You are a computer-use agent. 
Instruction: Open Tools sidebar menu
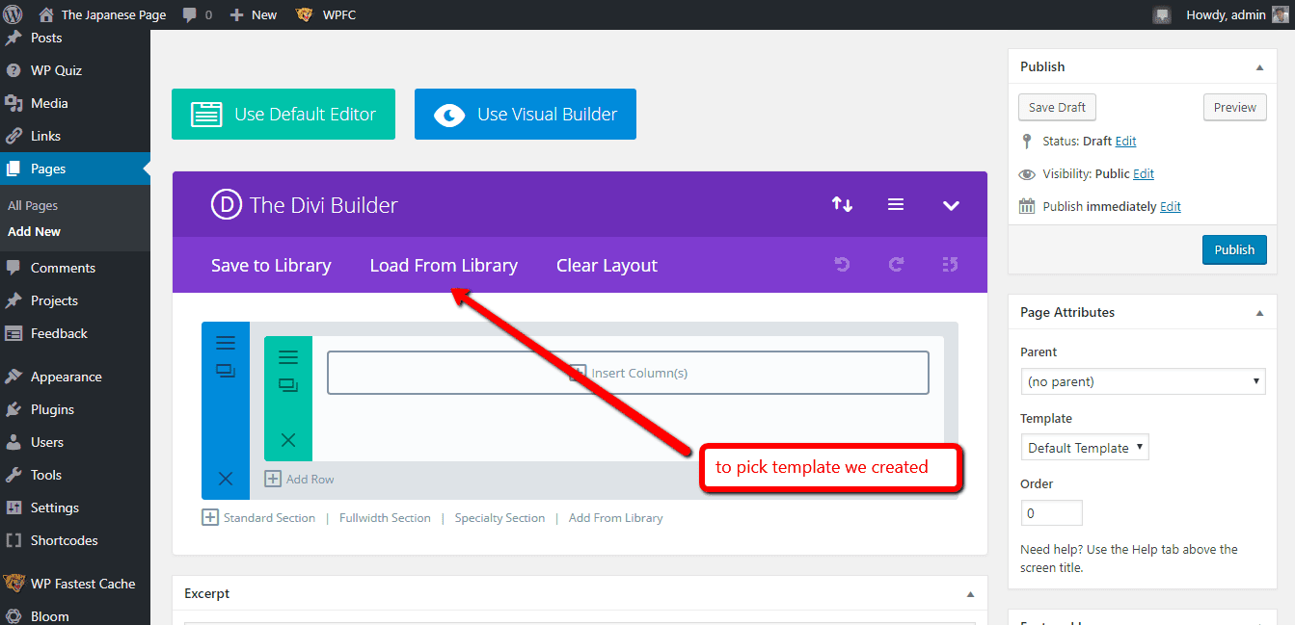click(x=46, y=475)
